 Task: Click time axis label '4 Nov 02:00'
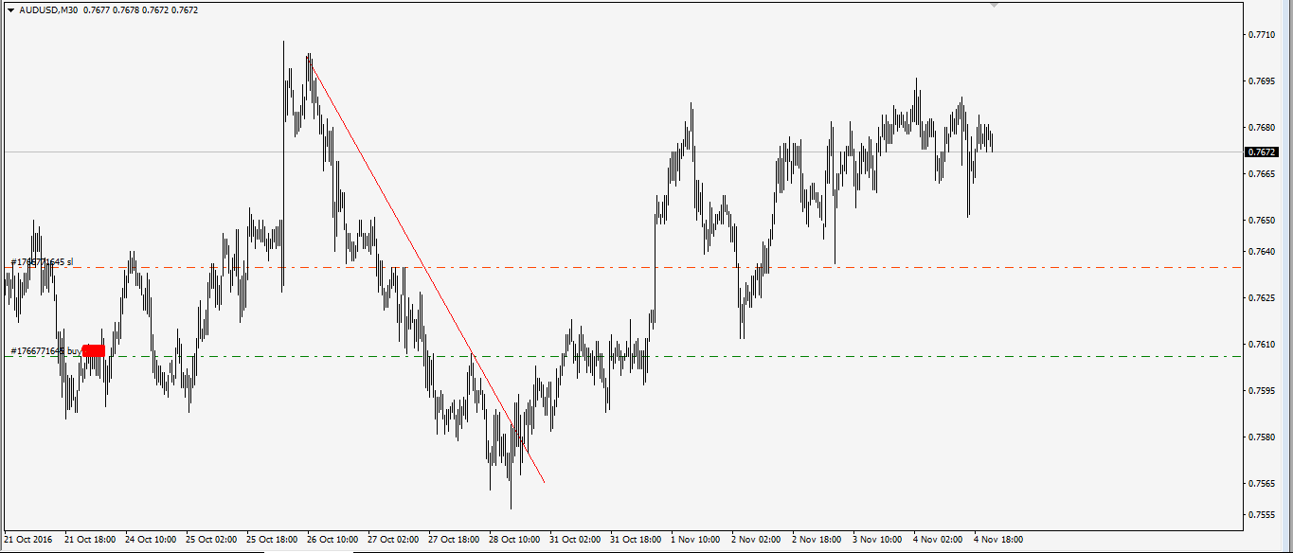tap(938, 539)
